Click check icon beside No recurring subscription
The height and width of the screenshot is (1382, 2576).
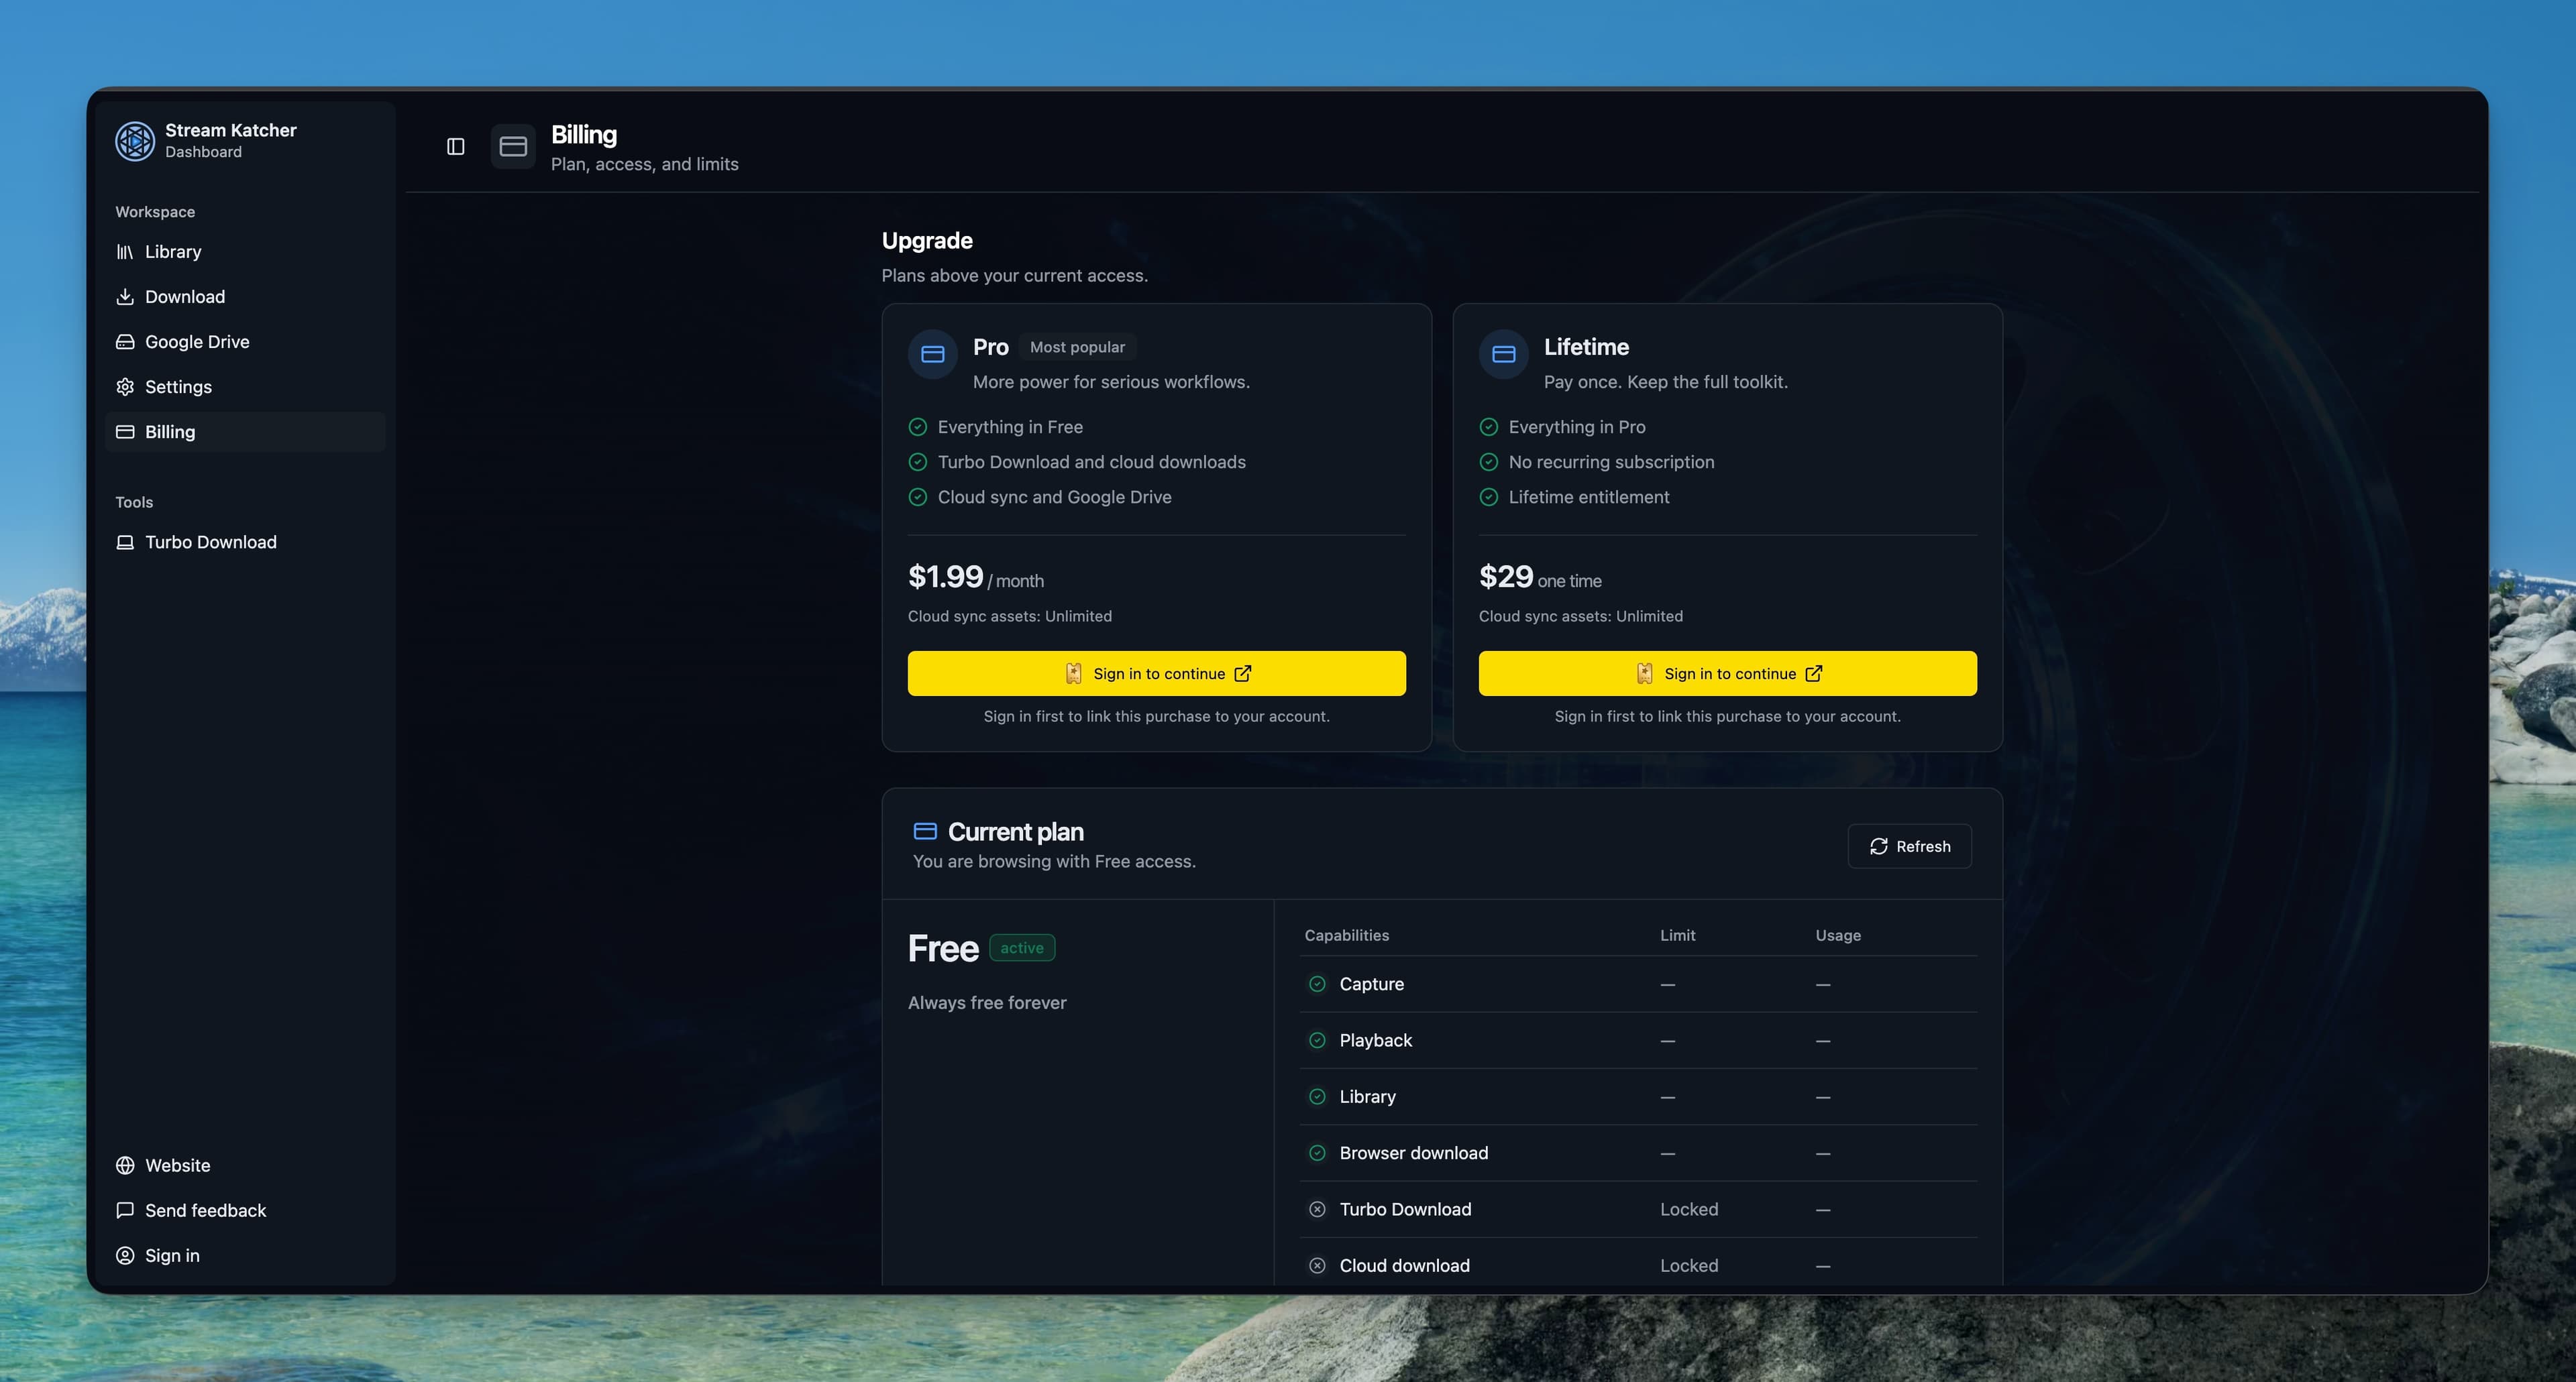(1488, 463)
